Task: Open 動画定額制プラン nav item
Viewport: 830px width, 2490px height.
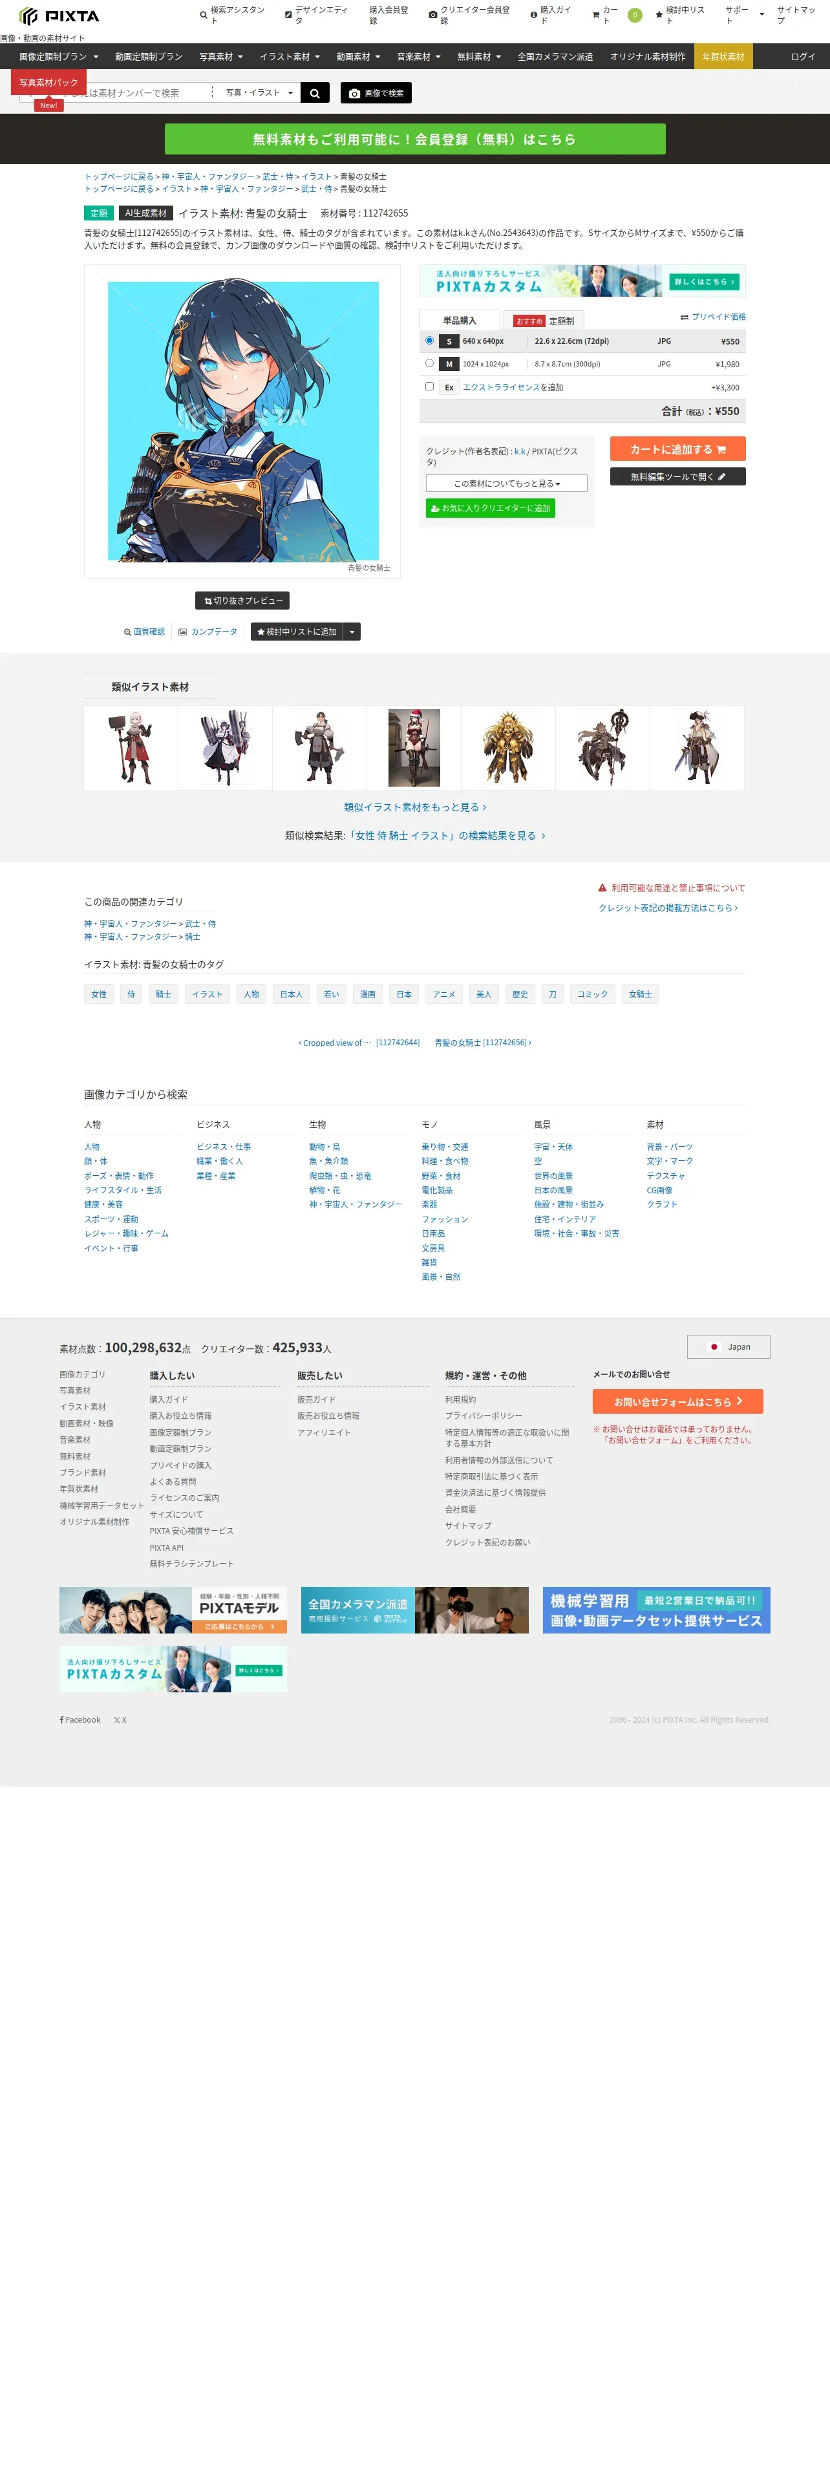Action: [x=148, y=56]
